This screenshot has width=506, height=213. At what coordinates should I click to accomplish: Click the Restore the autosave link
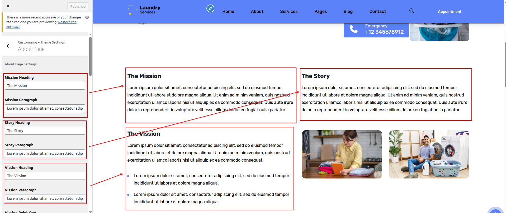(x=67, y=22)
